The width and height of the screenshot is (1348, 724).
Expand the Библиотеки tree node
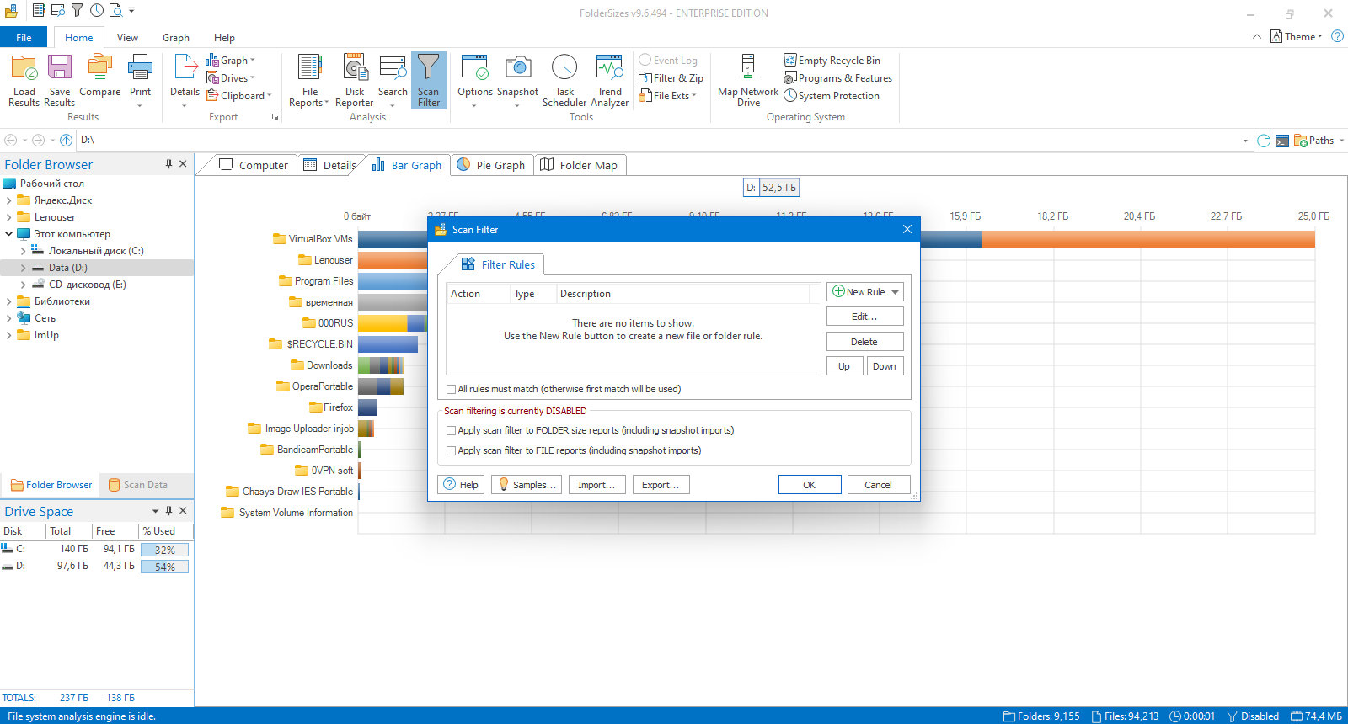pyautogui.click(x=8, y=301)
